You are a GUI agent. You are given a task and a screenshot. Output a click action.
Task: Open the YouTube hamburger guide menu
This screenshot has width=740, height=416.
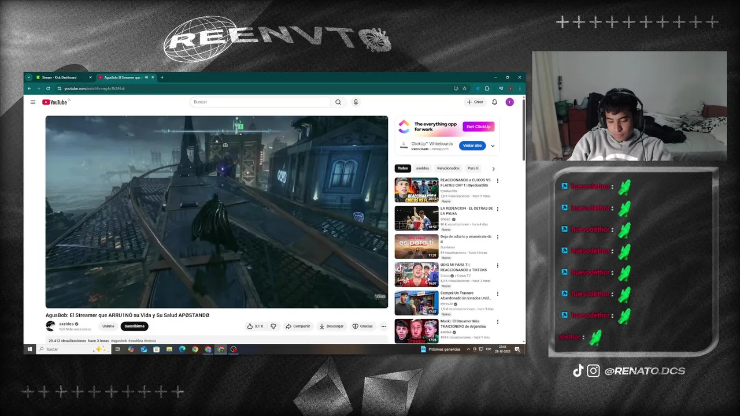33,102
